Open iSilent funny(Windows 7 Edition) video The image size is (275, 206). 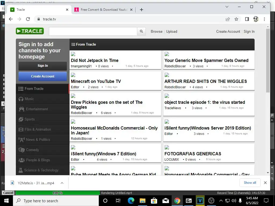[103, 154]
